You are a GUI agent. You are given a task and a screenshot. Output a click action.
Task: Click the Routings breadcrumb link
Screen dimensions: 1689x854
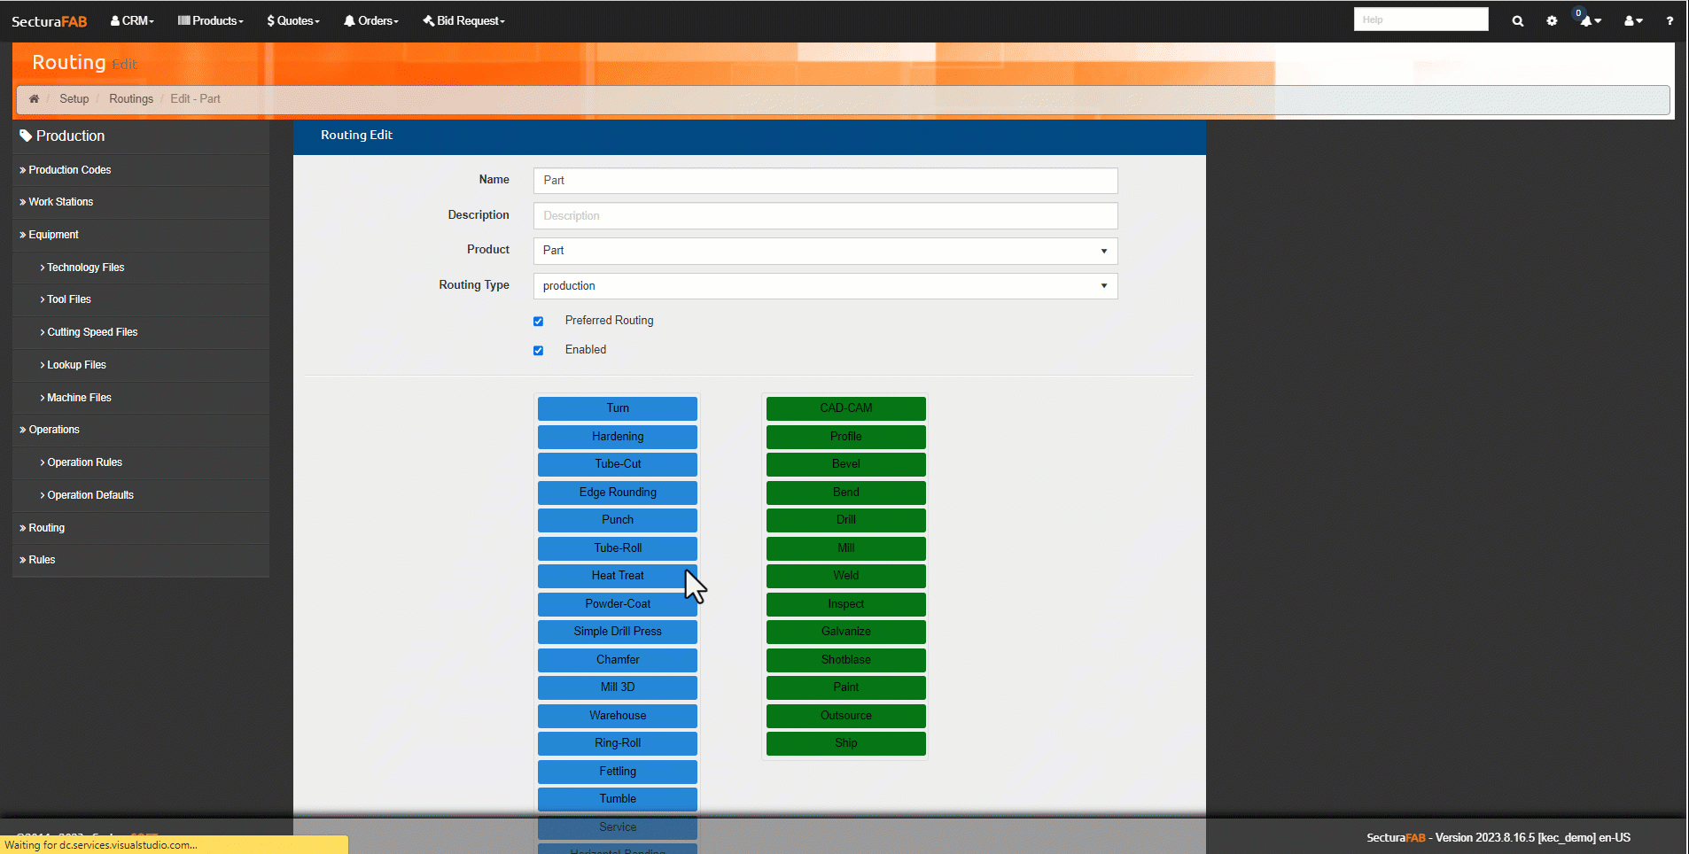[131, 99]
